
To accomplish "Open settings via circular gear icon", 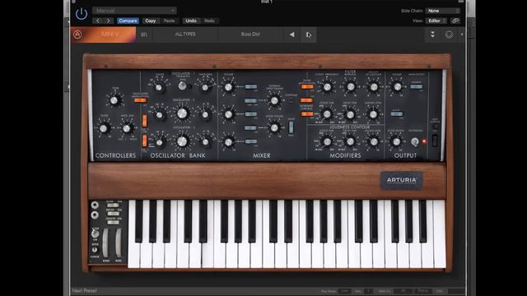I will pos(449,35).
